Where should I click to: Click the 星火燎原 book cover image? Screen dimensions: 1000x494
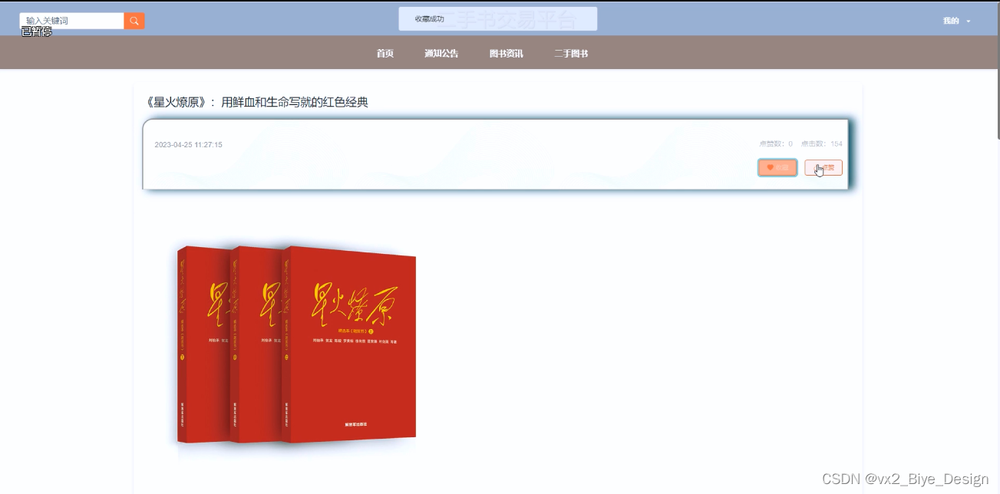pos(296,344)
